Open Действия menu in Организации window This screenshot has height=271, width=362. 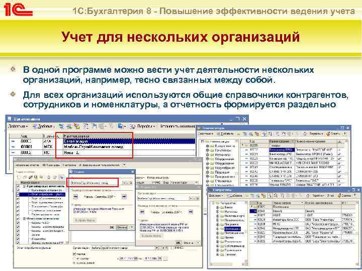pyautogui.click(x=18, y=126)
